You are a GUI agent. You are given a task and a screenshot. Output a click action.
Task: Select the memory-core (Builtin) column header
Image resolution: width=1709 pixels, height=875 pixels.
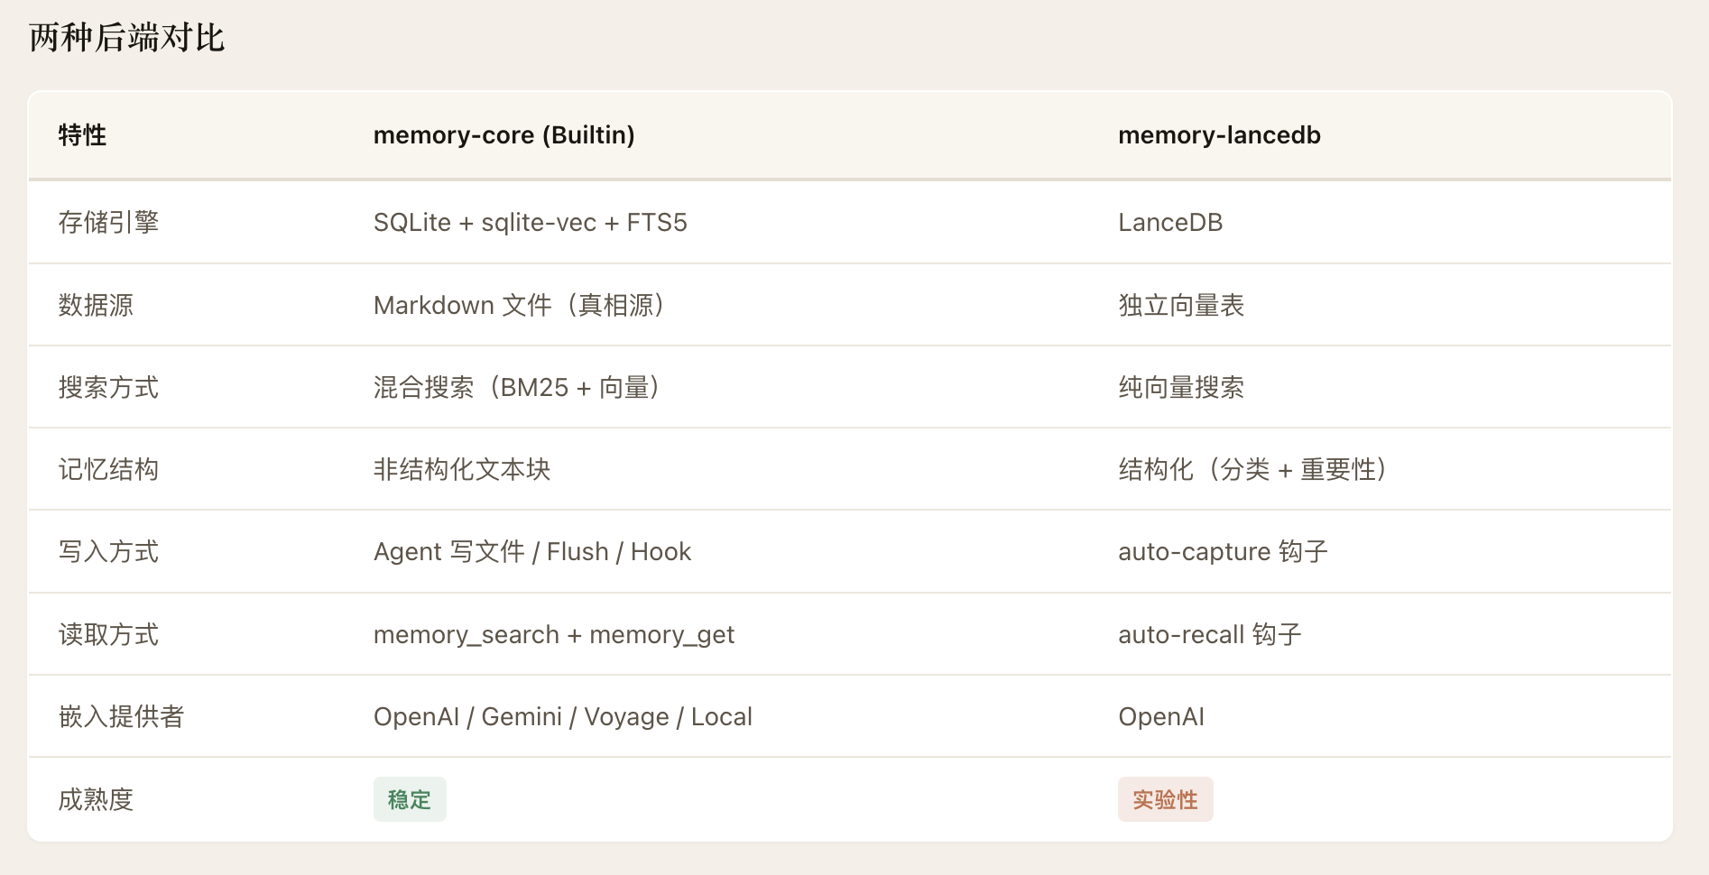[x=503, y=135]
